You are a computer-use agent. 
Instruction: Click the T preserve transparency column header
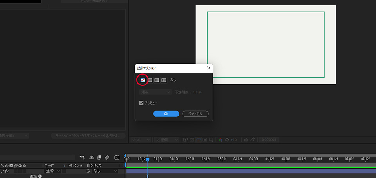click(x=64, y=166)
